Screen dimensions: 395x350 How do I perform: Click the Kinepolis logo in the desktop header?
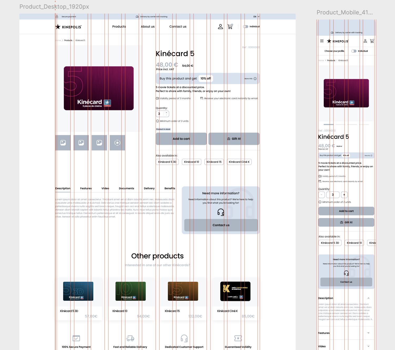[x=68, y=27]
